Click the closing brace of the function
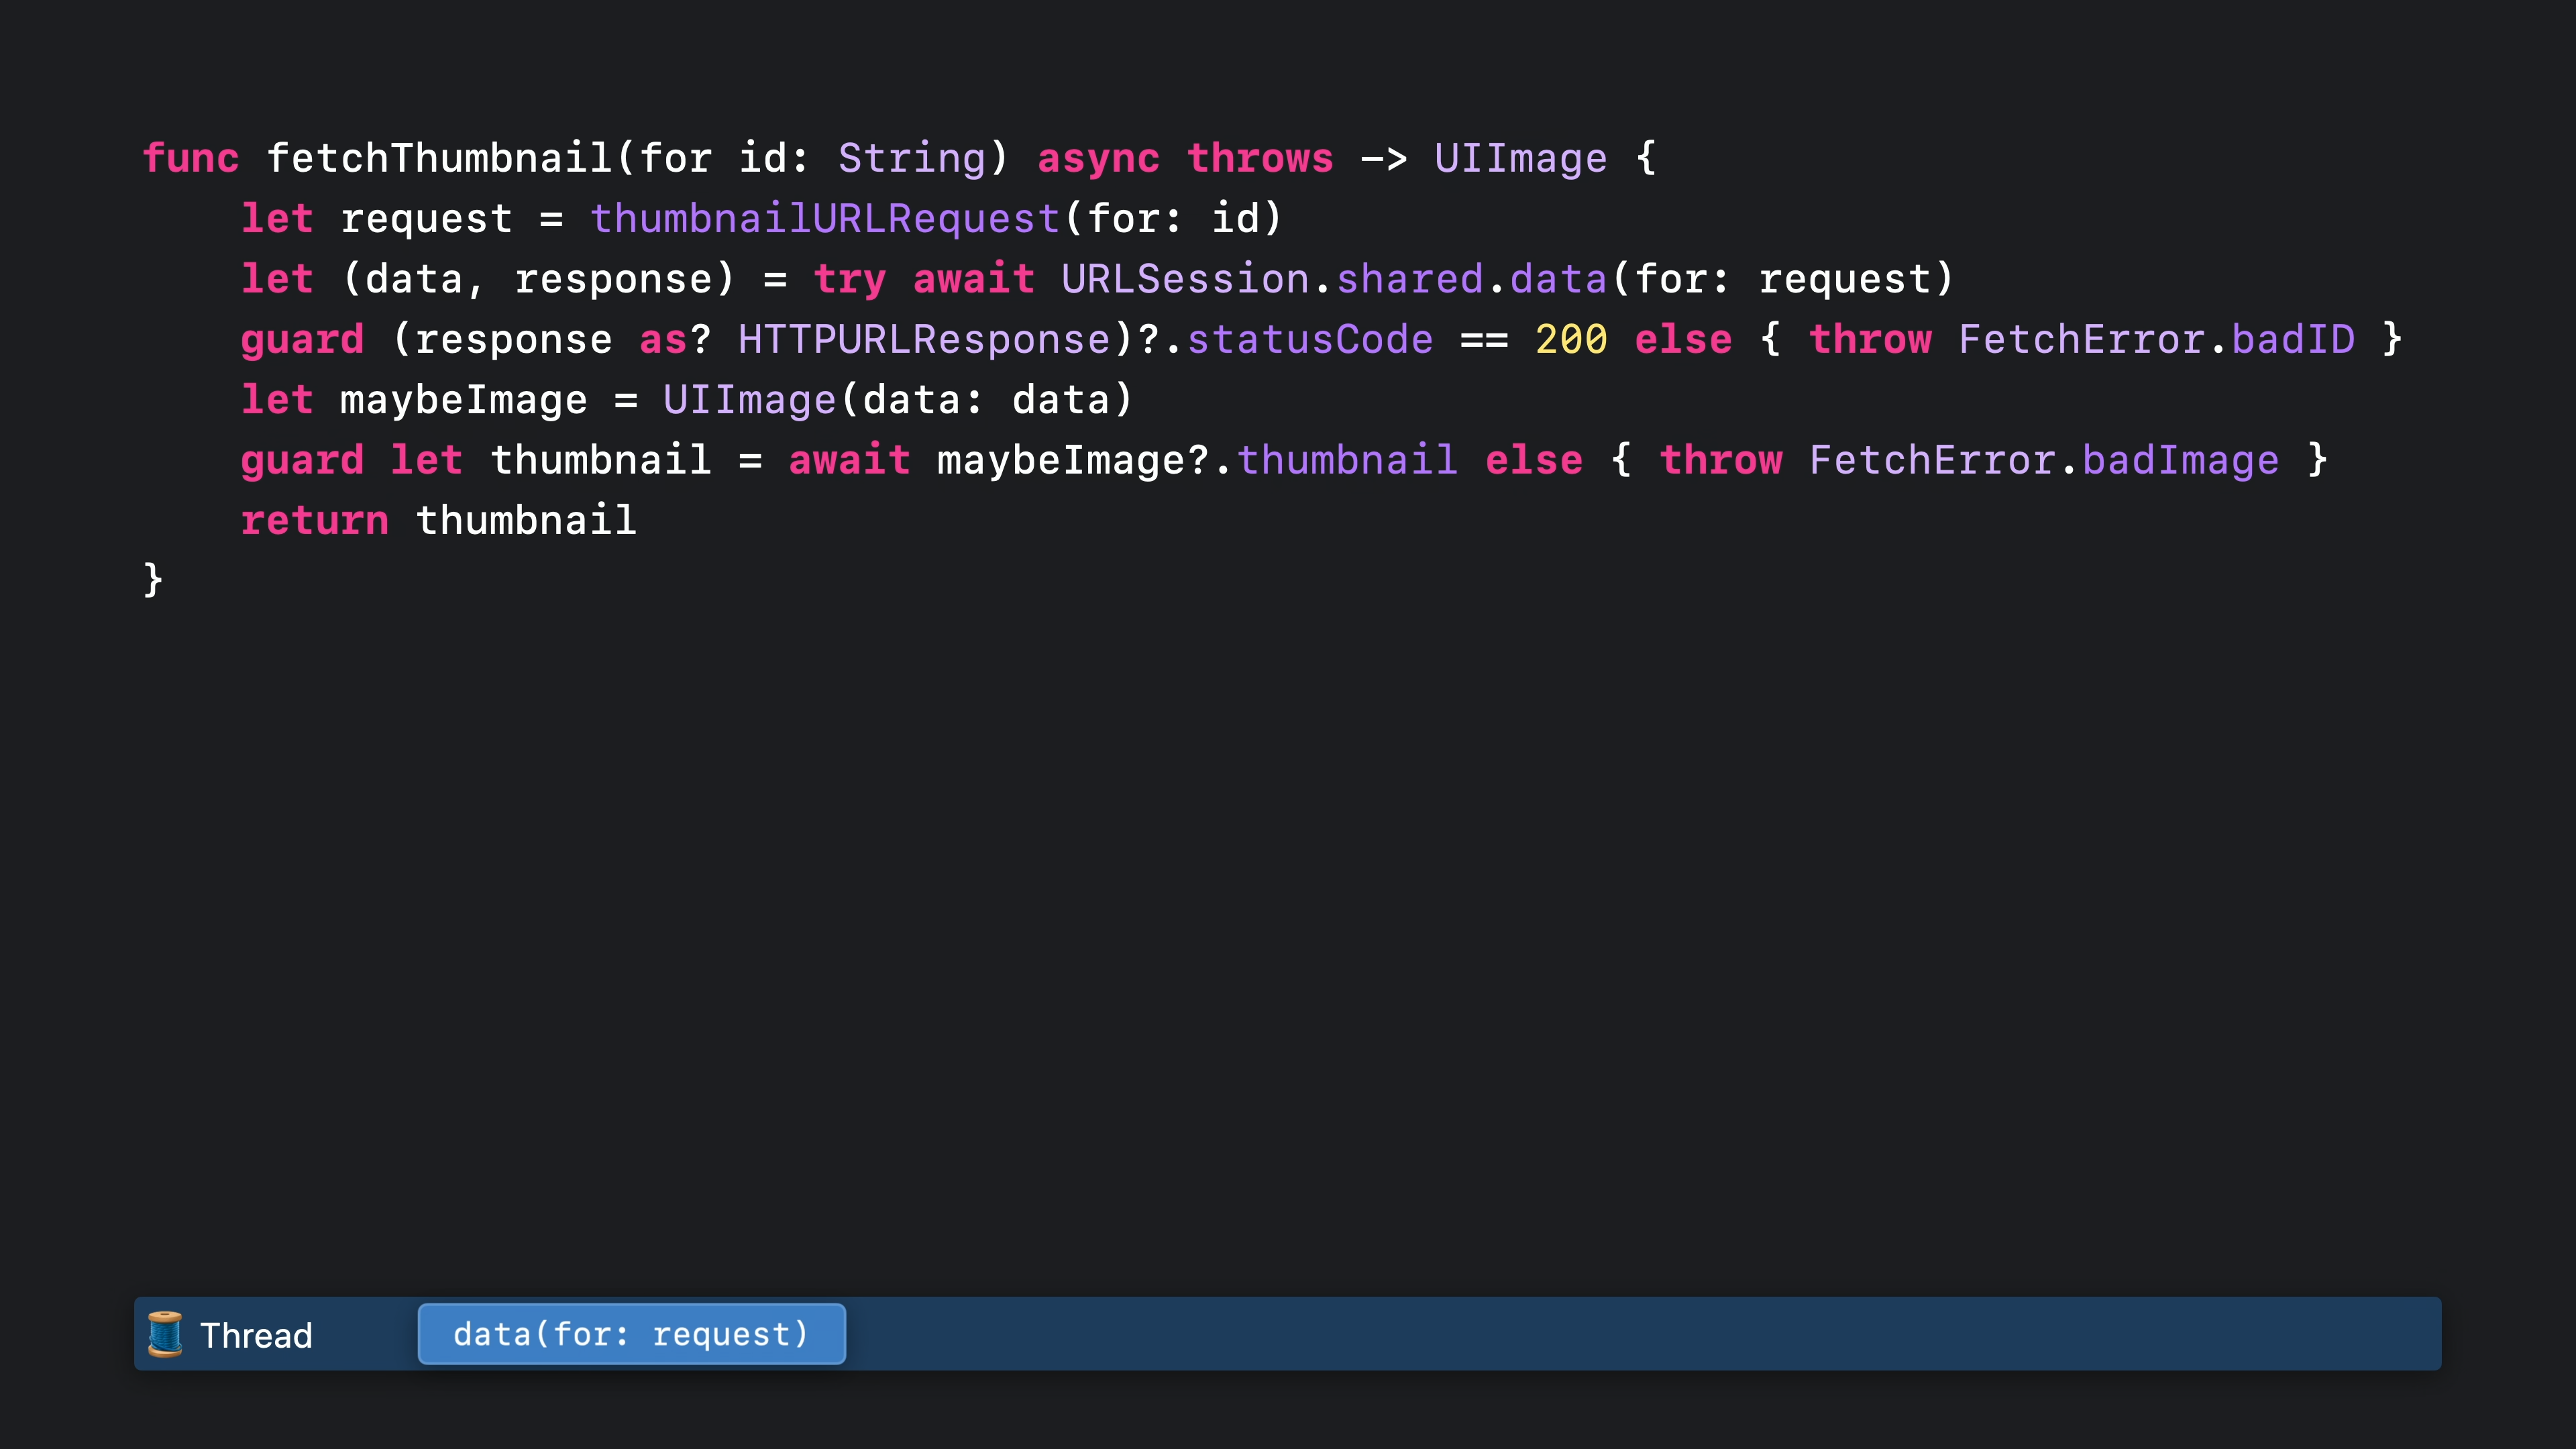The height and width of the screenshot is (1449, 2576). coord(152,580)
